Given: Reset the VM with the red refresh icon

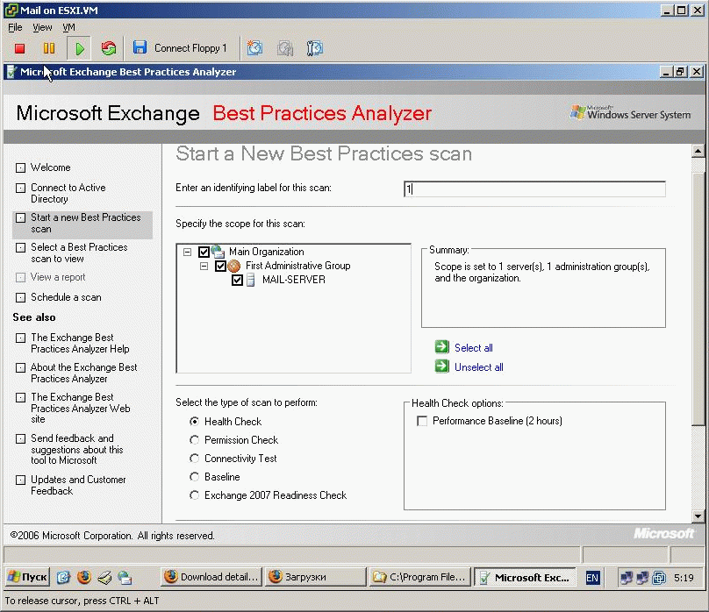Looking at the screenshot, I should pyautogui.click(x=109, y=48).
